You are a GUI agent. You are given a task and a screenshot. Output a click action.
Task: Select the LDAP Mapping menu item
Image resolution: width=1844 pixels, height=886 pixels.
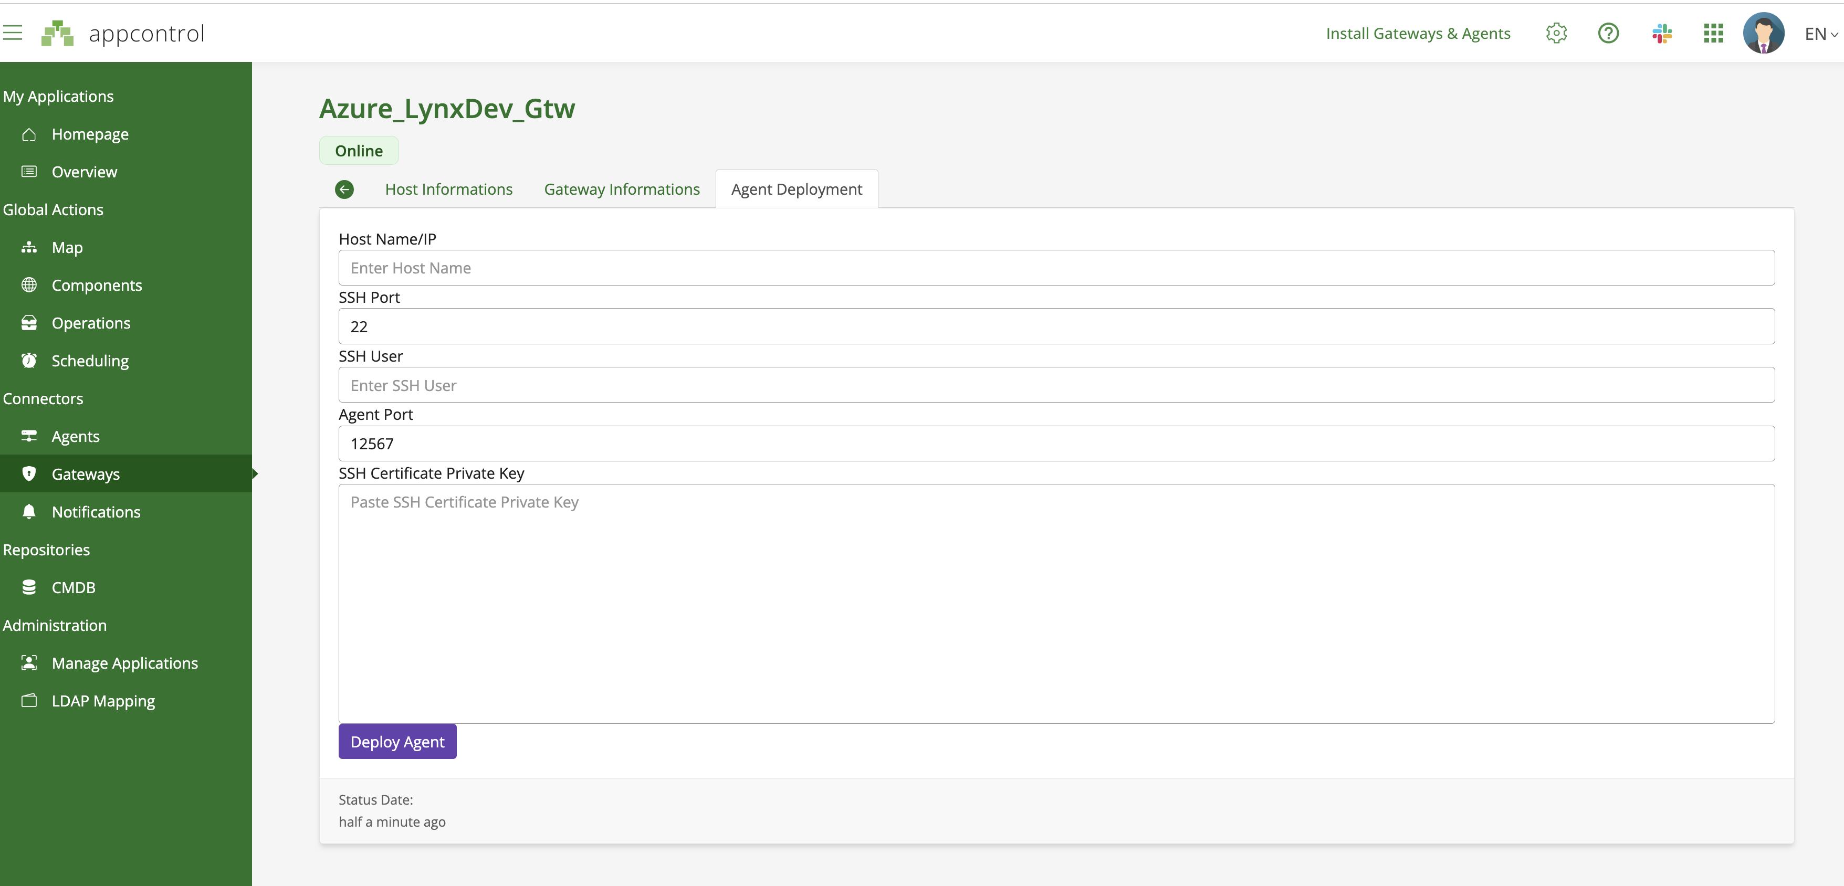[103, 700]
